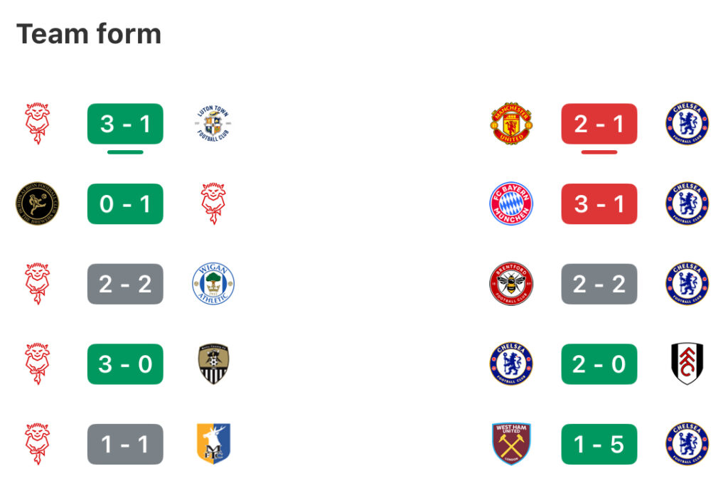Open the West Ham United crest
Image resolution: width=728 pixels, height=498 pixels.
click(x=510, y=444)
